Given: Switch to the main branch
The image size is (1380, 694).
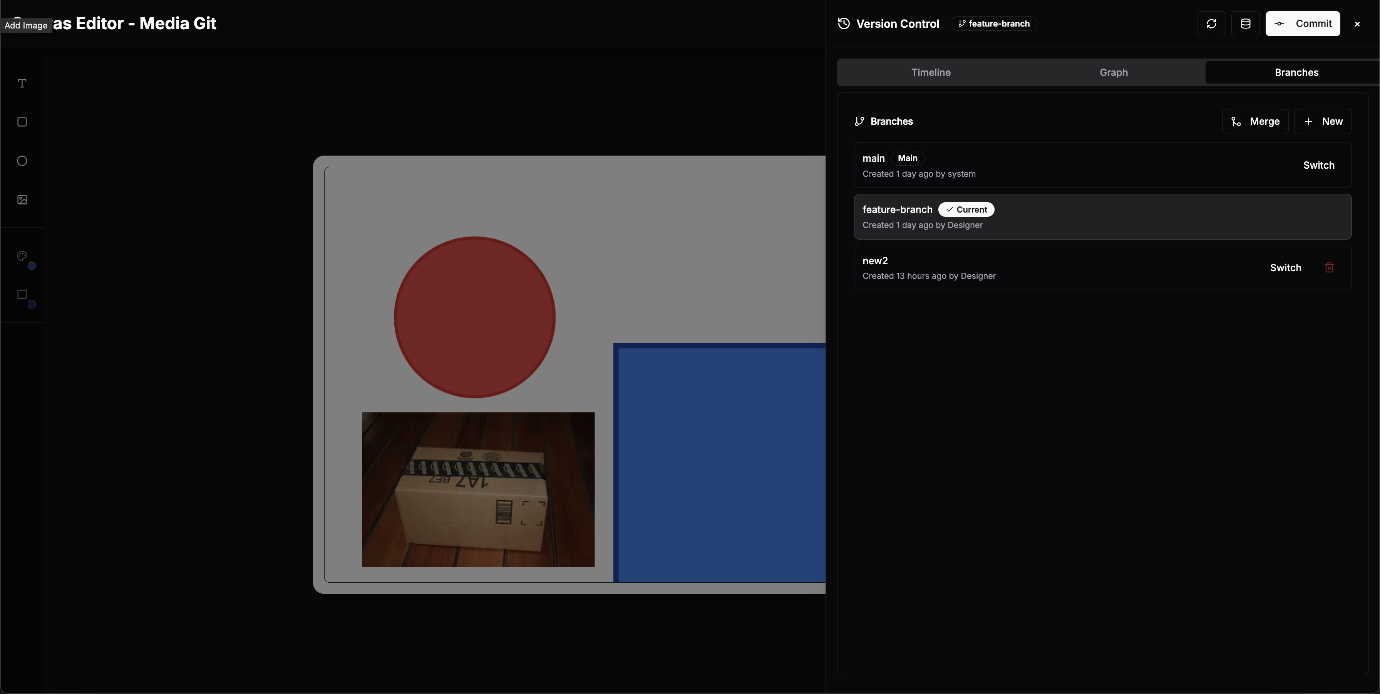Looking at the screenshot, I should tap(1318, 165).
